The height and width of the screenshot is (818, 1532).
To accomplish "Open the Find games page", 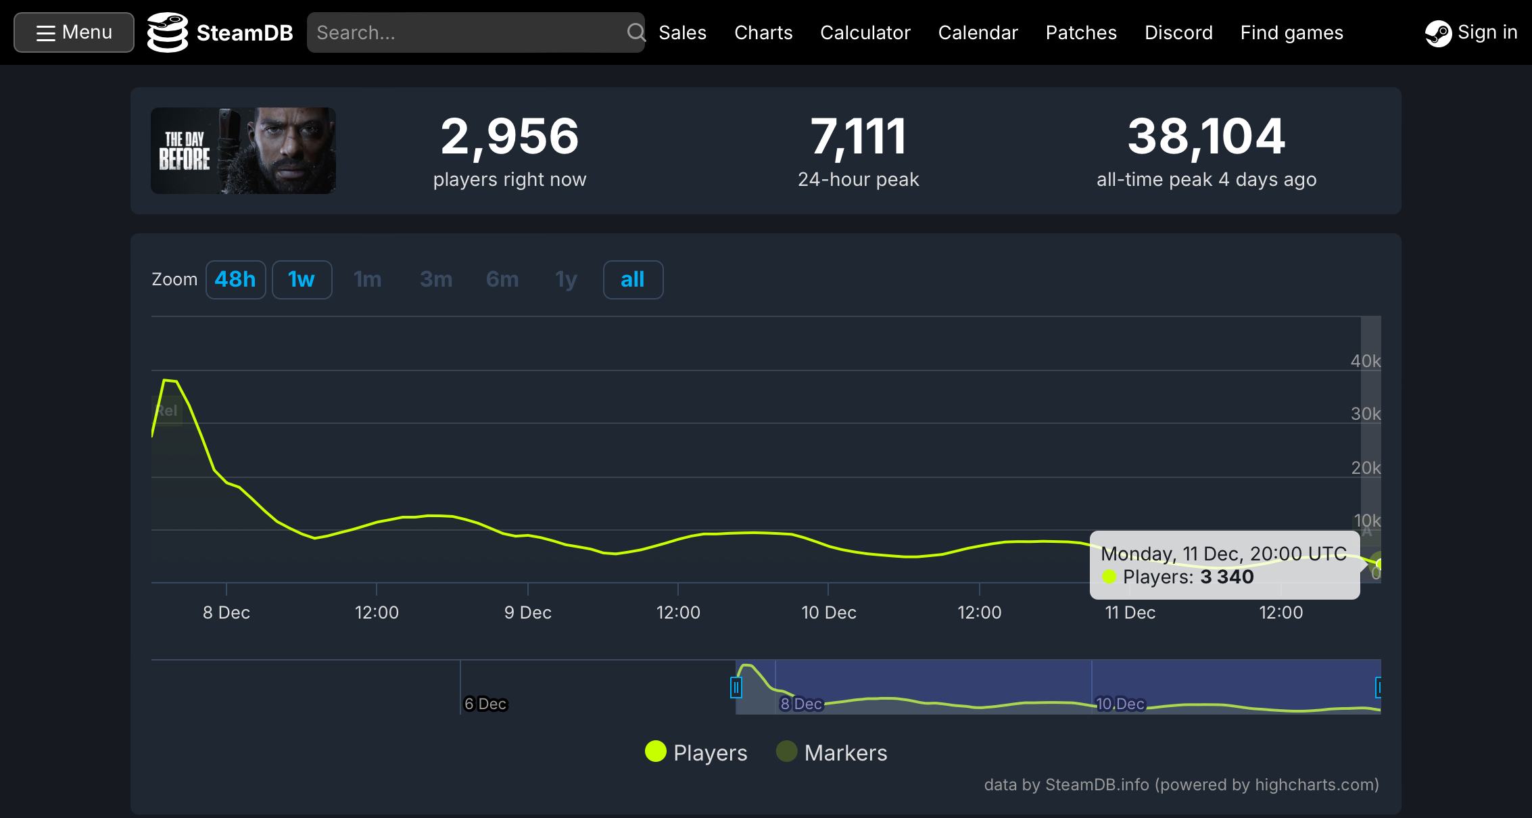I will 1291,32.
